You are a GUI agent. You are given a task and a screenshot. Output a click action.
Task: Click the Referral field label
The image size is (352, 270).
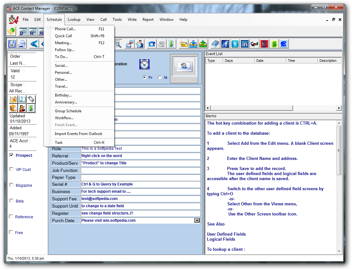tap(65, 156)
